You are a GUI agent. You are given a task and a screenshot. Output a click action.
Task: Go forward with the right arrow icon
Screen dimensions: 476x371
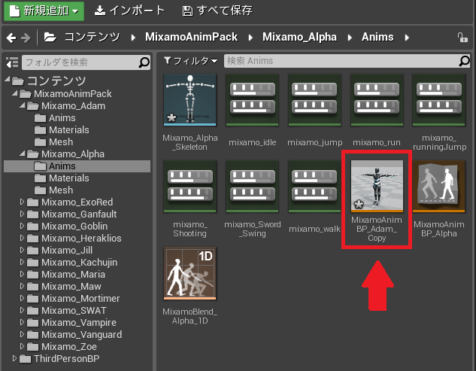(x=26, y=38)
